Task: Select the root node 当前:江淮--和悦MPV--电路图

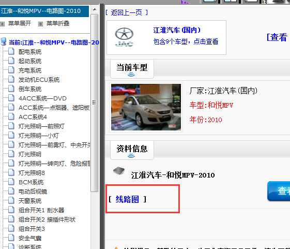Action: (x=54, y=42)
